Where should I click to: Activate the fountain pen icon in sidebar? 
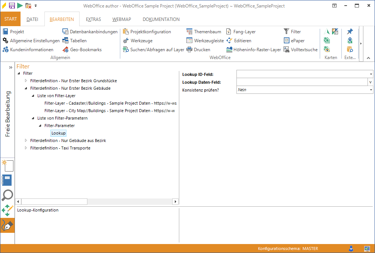pos(7,225)
